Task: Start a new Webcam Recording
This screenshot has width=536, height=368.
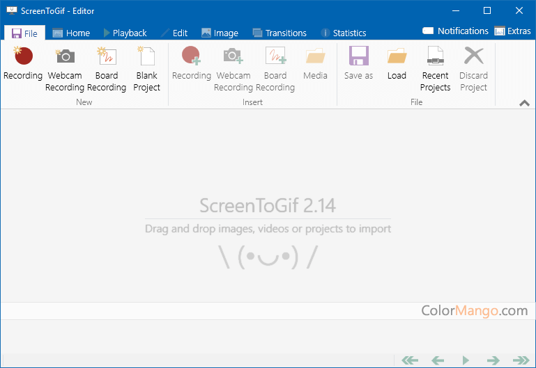Action: tap(65, 68)
